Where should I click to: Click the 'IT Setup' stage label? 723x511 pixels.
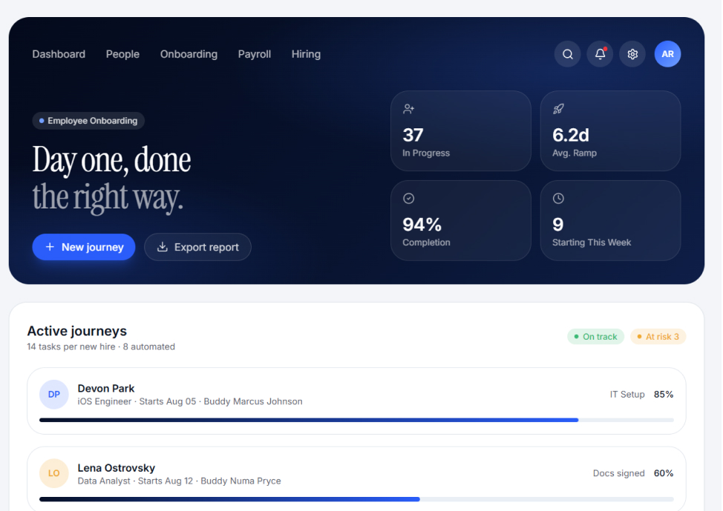coord(627,395)
